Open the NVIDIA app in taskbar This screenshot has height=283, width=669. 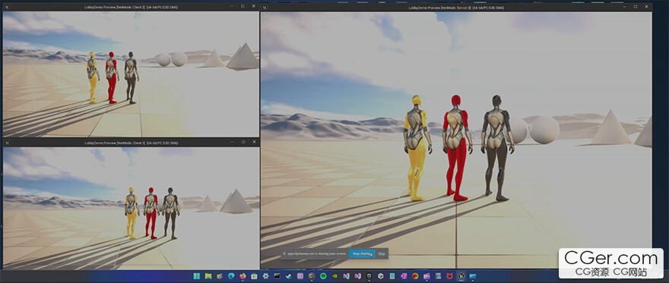coord(334,275)
